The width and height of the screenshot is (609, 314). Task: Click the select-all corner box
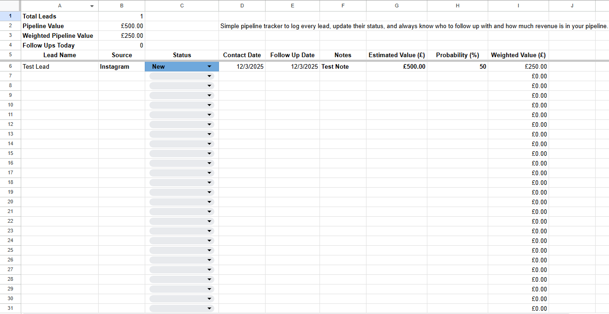(x=10, y=6)
